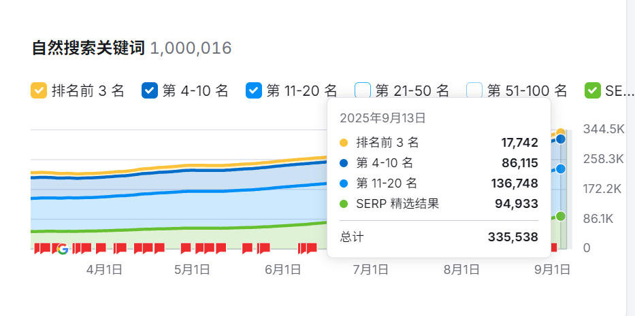Disable the 第 11-20 名 checkbox
635x316 pixels.
[x=254, y=90]
